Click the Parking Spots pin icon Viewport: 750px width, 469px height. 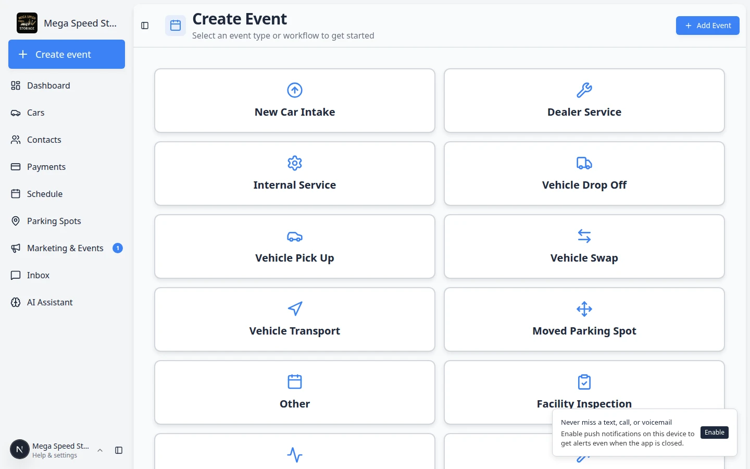(16, 221)
